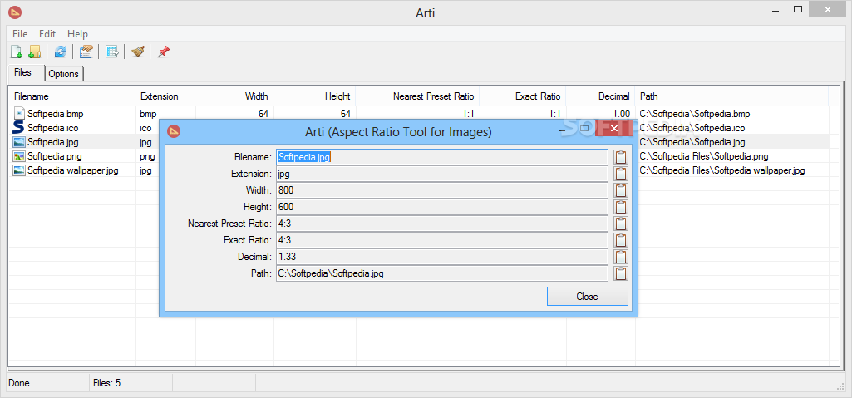Sort by Nearest Preset Ratio column header

[x=418, y=96]
